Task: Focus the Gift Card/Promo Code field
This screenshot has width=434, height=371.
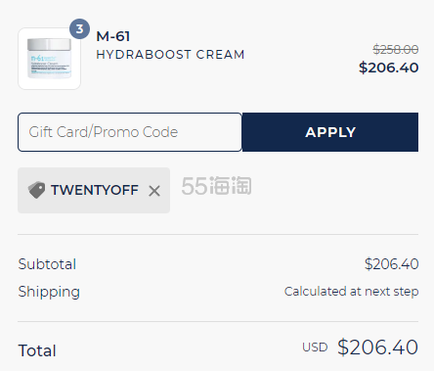Action: point(130,132)
